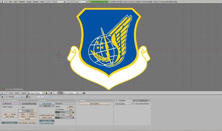Switch to the Scene context icon in Panels
The height and width of the screenshot is (131, 222).
30,97
